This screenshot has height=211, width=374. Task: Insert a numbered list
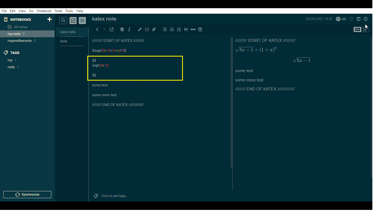(172, 29)
